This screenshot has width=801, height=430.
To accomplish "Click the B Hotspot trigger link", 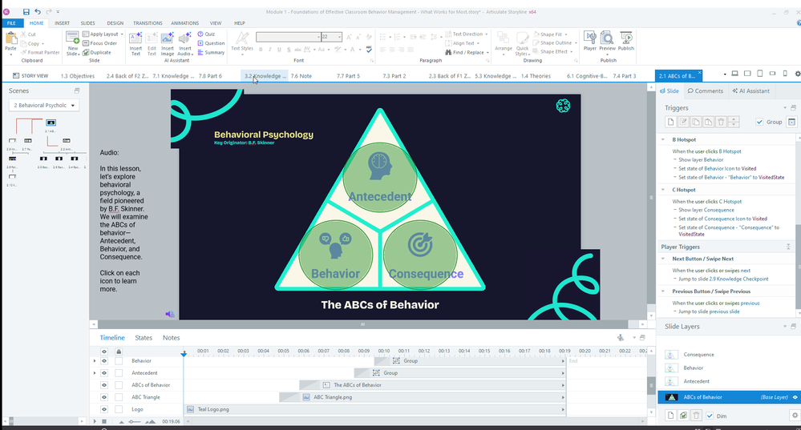I will 730,151.
